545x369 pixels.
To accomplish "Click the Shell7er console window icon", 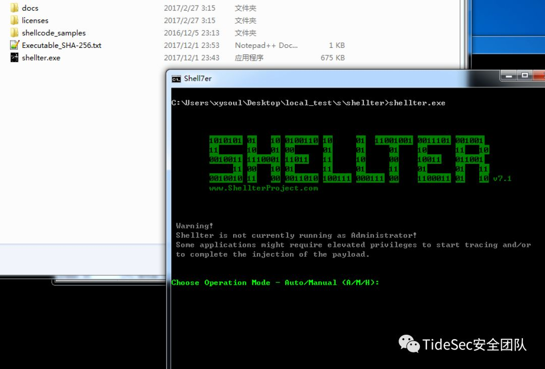I will 176,79.
